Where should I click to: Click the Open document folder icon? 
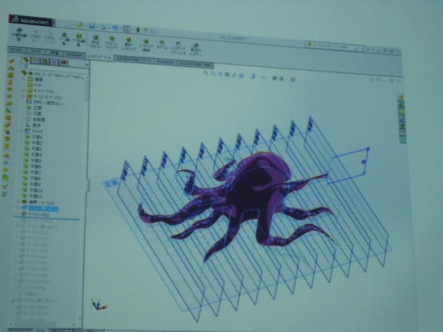click(80, 26)
